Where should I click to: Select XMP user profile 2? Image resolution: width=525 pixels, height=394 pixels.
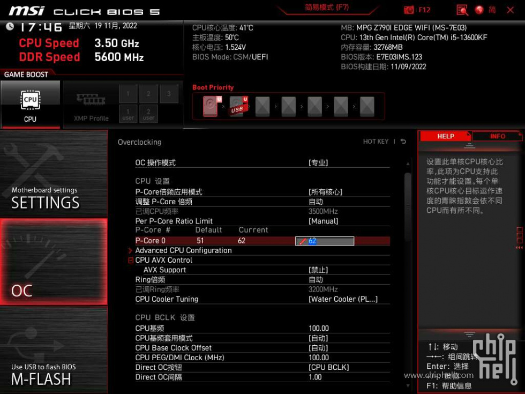(x=148, y=114)
